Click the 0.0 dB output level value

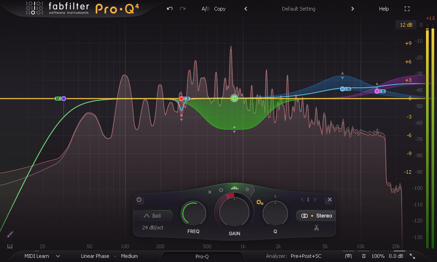[396, 256]
